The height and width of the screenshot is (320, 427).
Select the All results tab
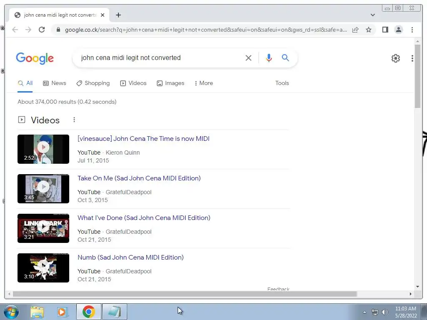[x=25, y=83]
